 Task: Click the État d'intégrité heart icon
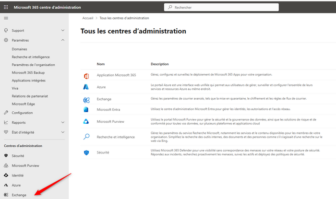click(x=6, y=132)
